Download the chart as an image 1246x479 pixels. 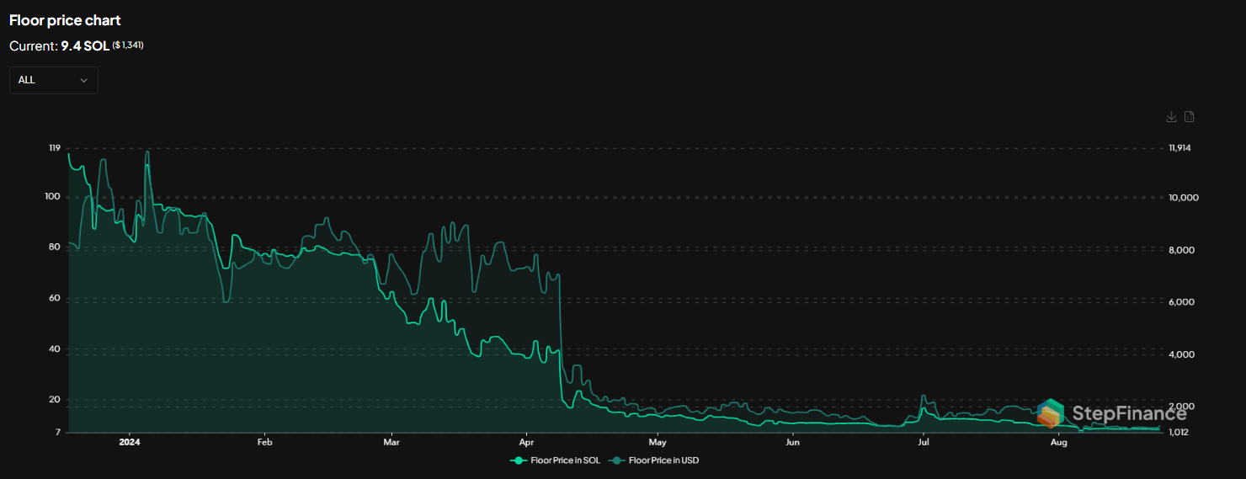[x=1170, y=117]
